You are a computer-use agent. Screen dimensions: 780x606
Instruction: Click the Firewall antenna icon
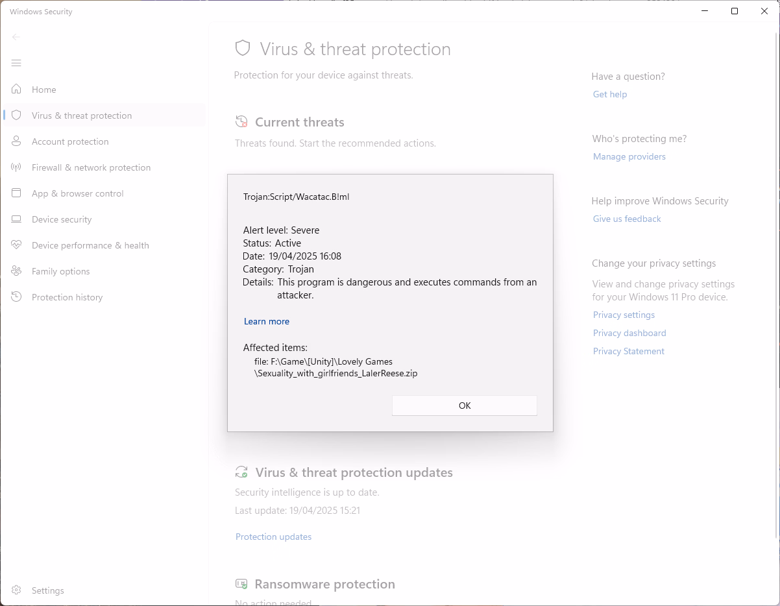pyautogui.click(x=16, y=167)
